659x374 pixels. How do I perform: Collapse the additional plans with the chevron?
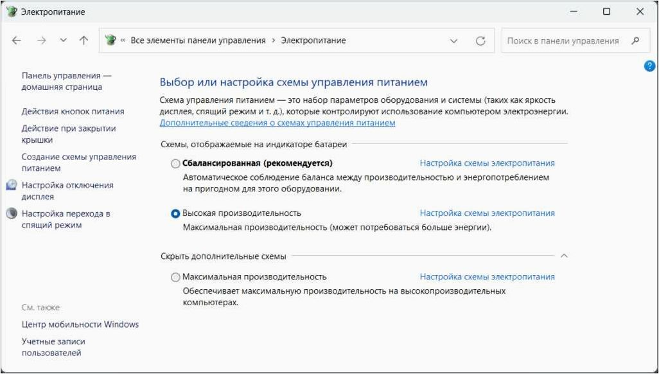pyautogui.click(x=564, y=256)
